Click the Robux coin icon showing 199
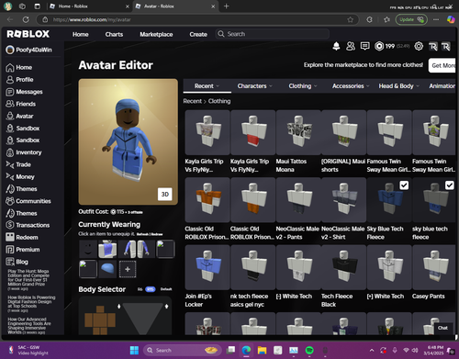The height and width of the screenshot is (359, 459). tap(379, 46)
